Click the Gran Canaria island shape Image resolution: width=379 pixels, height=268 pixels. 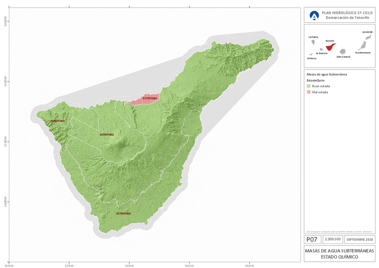coord(344,52)
